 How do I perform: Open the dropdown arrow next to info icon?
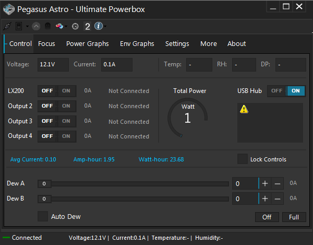(105, 26)
